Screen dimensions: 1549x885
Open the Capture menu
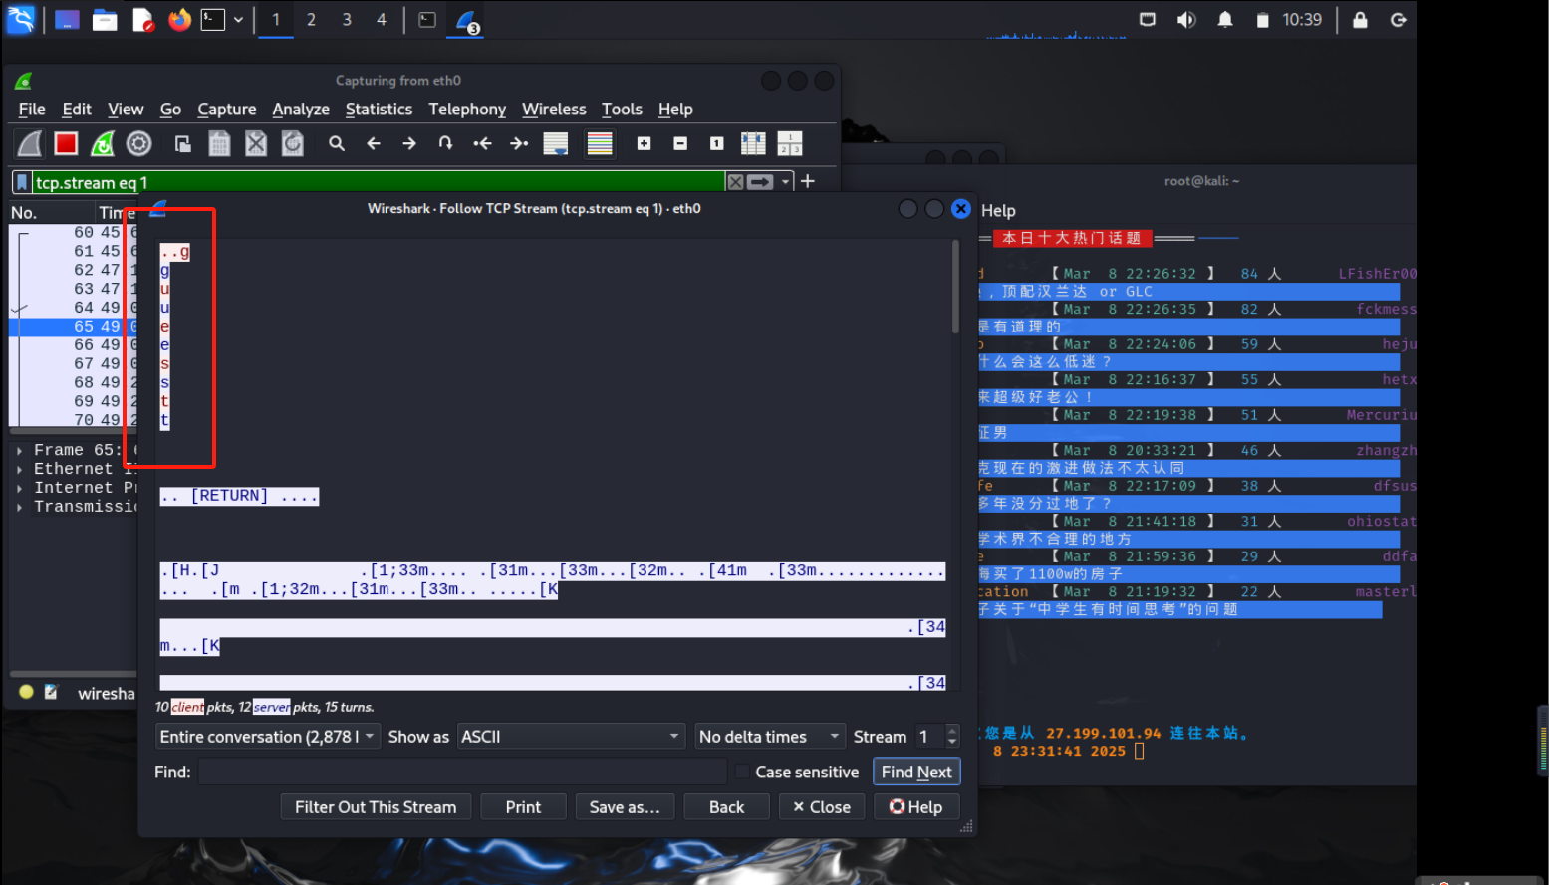click(x=227, y=110)
